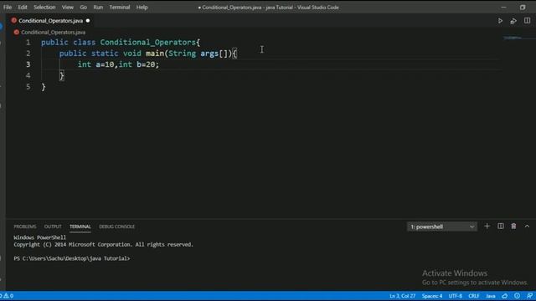
Task: Open the Selection menu
Action: click(x=44, y=8)
